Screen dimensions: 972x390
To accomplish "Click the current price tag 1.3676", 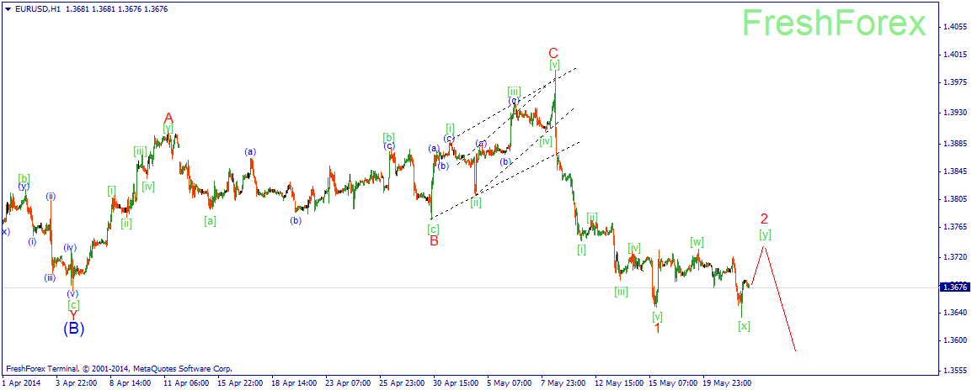I will 953,287.
